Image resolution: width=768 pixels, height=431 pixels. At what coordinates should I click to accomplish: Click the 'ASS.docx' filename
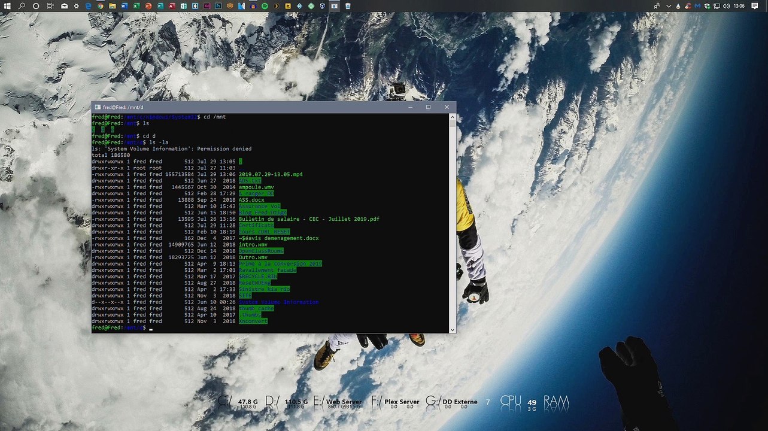pyautogui.click(x=251, y=200)
